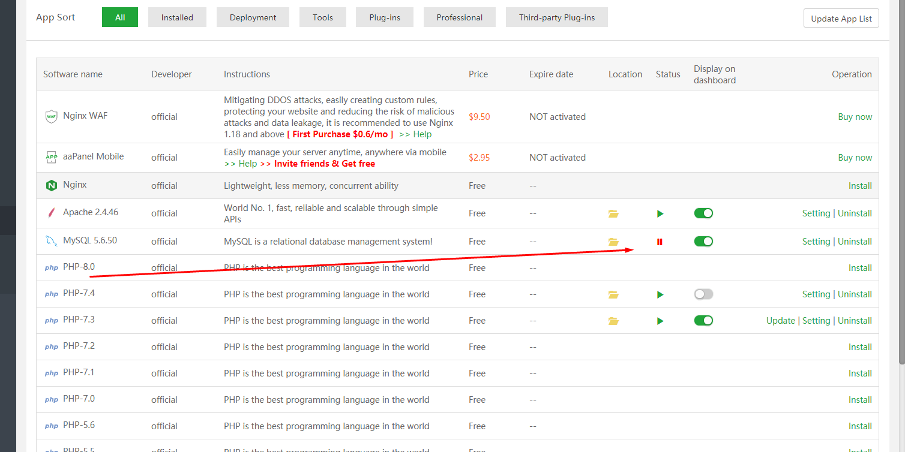Image resolution: width=905 pixels, height=452 pixels.
Task: Open PHP-7.3 Setting
Action: [816, 321]
